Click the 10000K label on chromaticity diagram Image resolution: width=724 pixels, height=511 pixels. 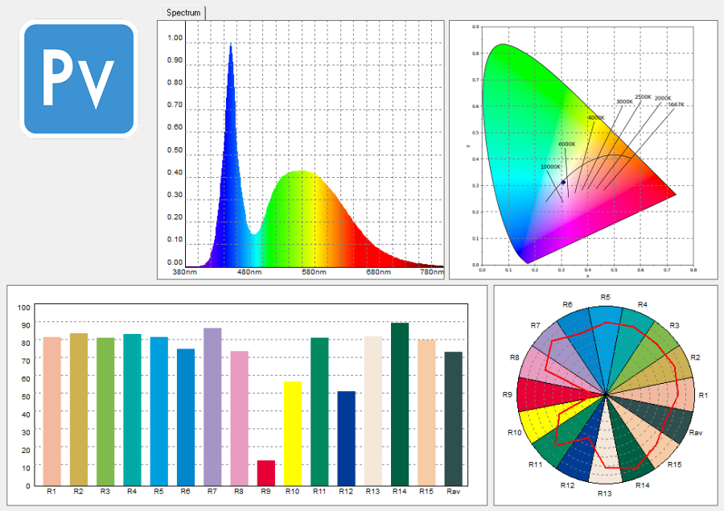coord(550,167)
